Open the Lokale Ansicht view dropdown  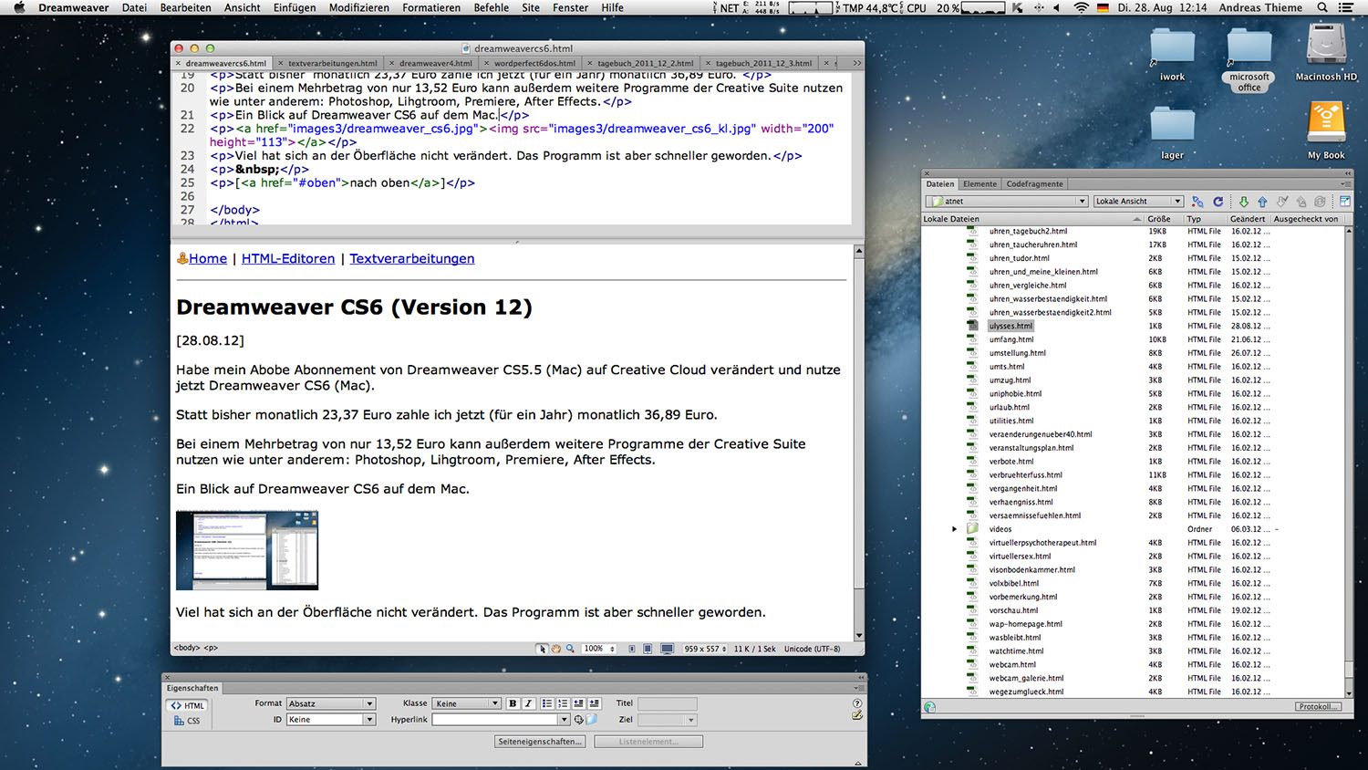[x=1138, y=202]
